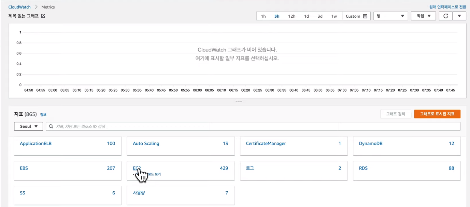The image size is (470, 207).
Task: Select the 1d time range
Action: [307, 16]
